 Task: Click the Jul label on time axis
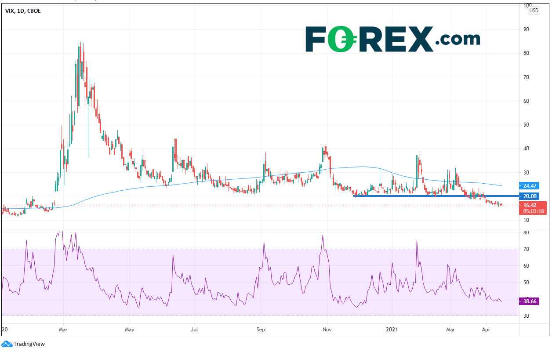[195, 329]
